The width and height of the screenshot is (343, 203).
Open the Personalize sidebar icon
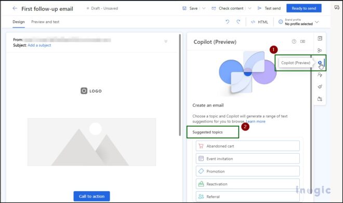[x=320, y=75]
